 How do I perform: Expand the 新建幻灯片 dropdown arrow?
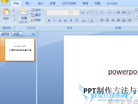pos(29,22)
